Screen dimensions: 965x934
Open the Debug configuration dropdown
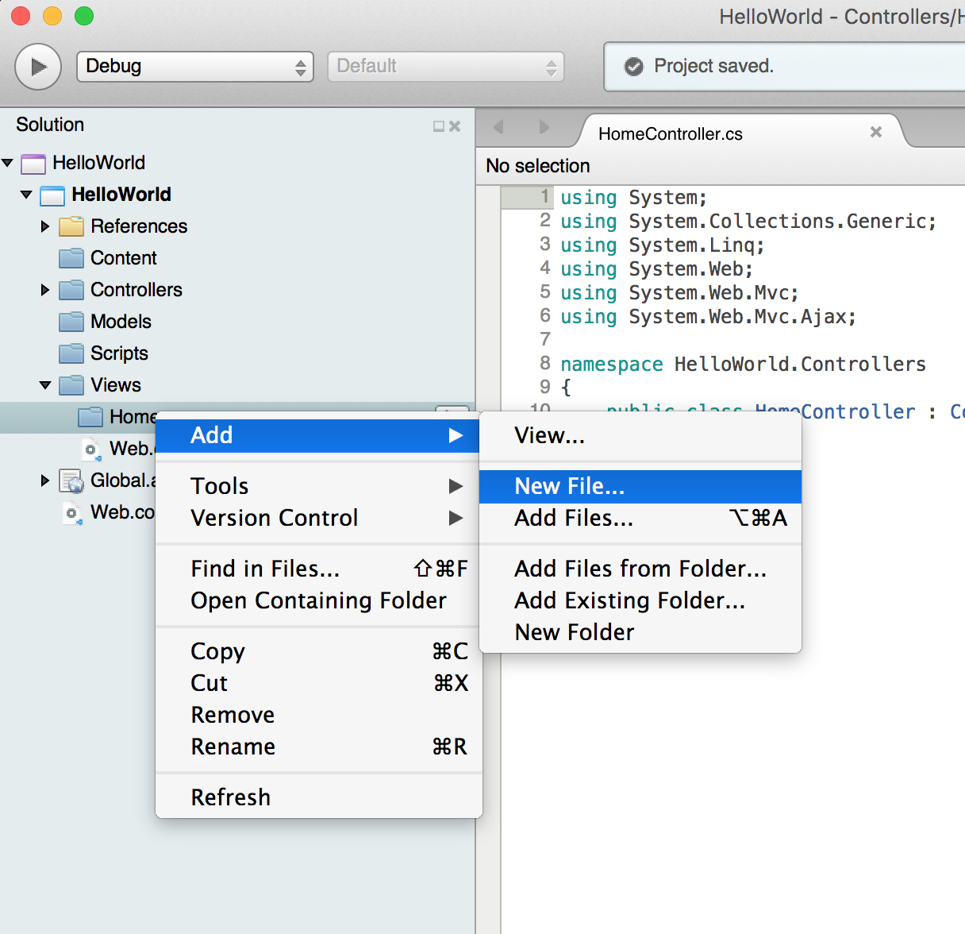tap(195, 67)
